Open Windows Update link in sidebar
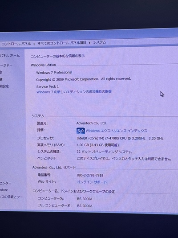 (4, 190)
